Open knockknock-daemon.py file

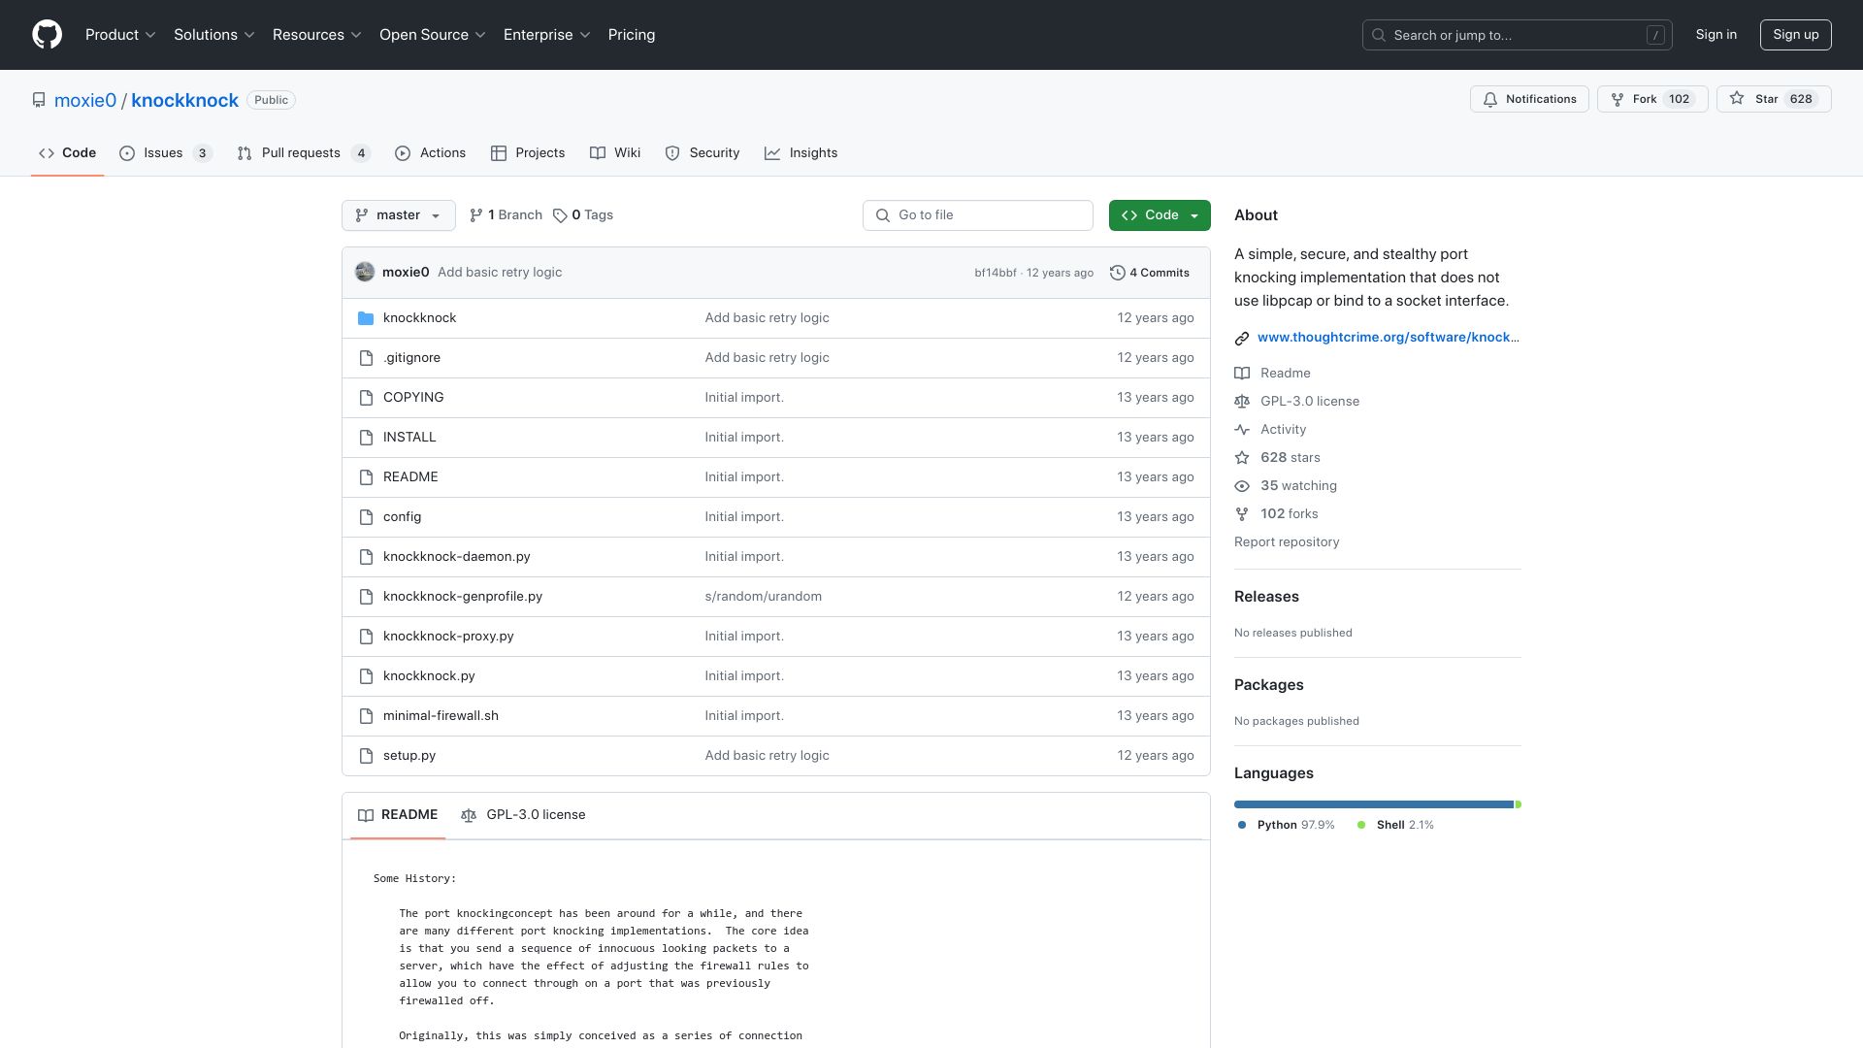point(457,557)
